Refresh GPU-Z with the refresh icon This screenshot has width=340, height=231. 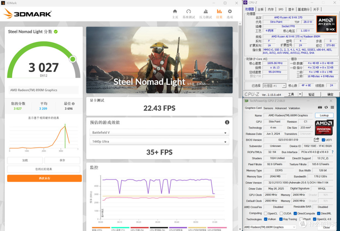pos(326,108)
